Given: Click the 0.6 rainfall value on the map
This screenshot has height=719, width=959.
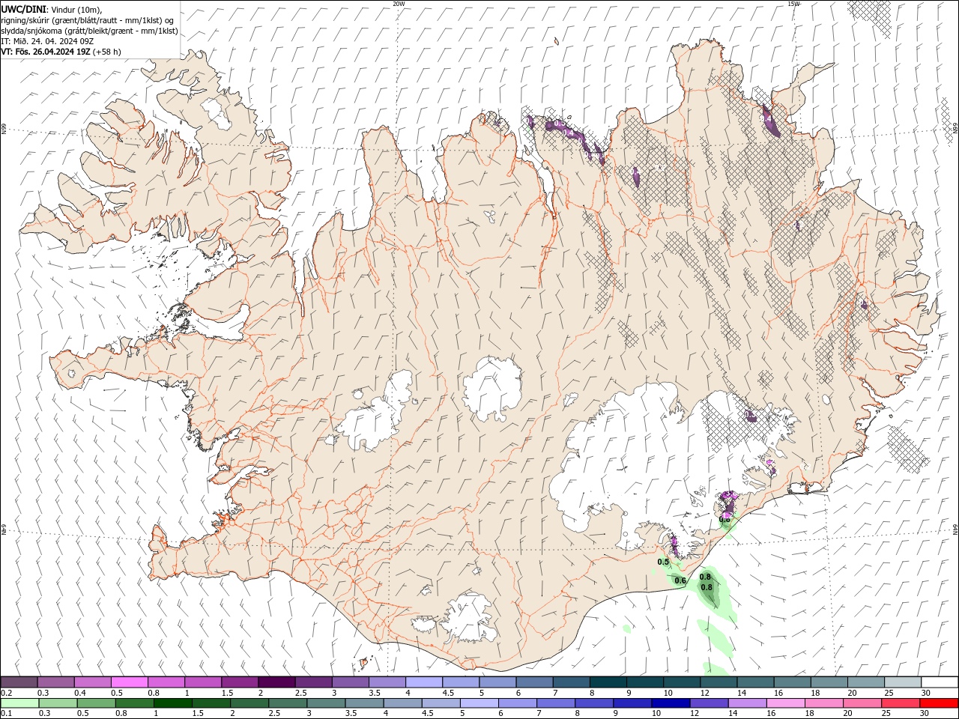Looking at the screenshot, I should click(680, 580).
